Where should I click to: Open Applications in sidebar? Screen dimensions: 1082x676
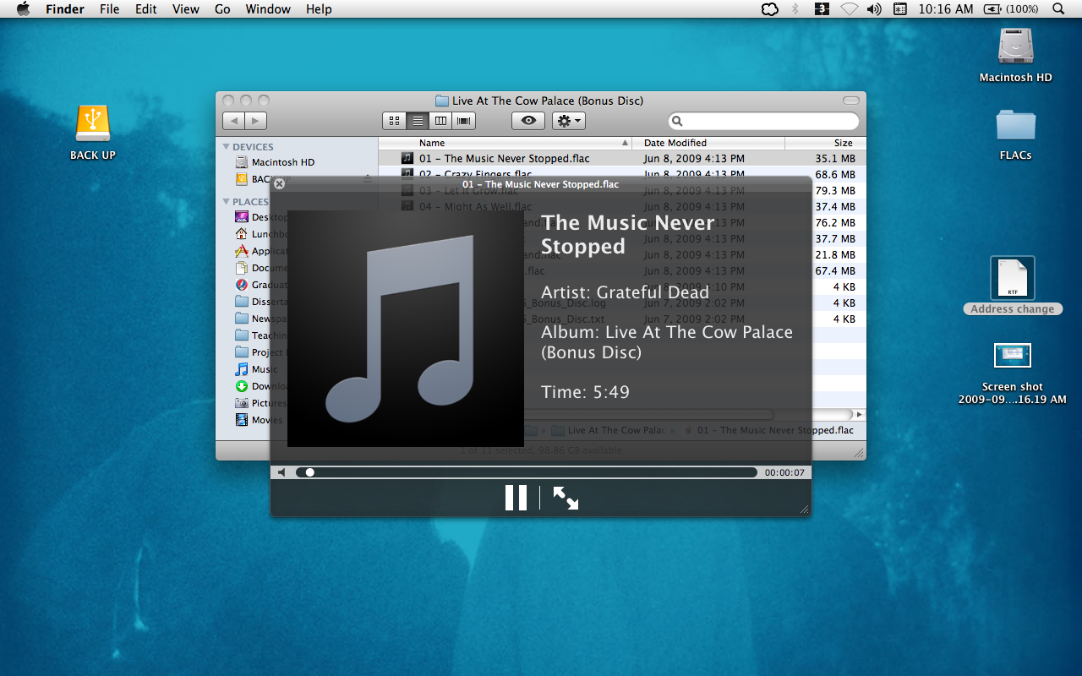260,251
